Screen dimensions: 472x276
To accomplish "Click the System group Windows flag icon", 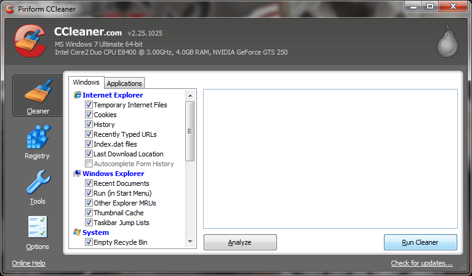I will pyautogui.click(x=78, y=232).
